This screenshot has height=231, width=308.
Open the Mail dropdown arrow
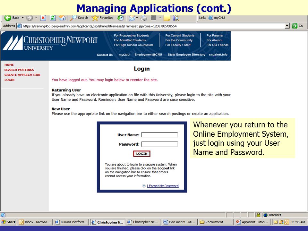click(137, 18)
